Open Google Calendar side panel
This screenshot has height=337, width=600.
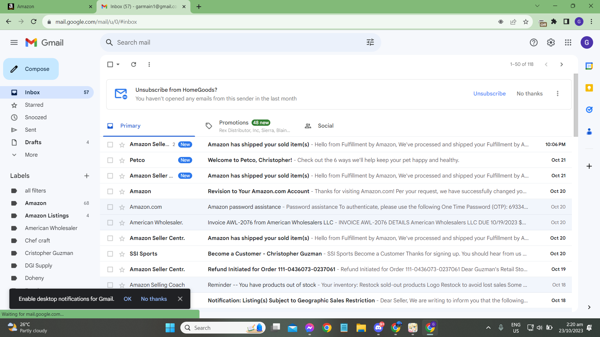click(589, 66)
